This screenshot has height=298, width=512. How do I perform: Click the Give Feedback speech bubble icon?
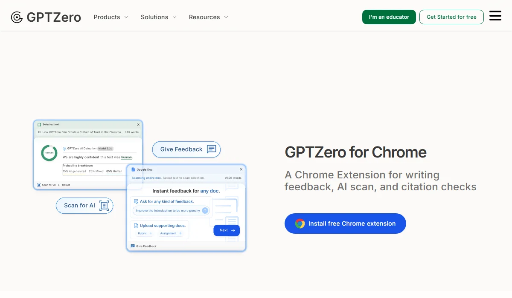point(211,149)
